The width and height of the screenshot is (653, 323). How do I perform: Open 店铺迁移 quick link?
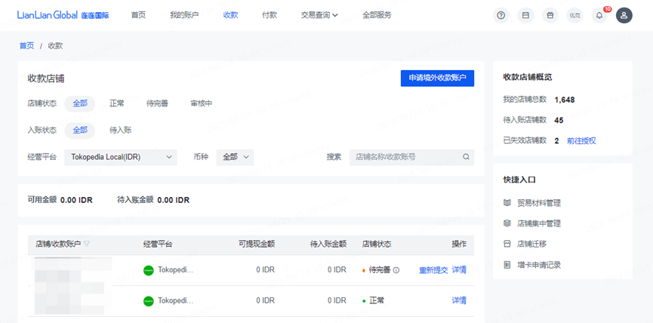[x=531, y=244]
